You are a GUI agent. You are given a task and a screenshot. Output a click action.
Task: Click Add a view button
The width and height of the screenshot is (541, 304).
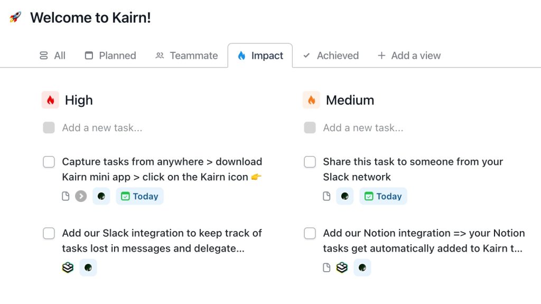(409, 56)
